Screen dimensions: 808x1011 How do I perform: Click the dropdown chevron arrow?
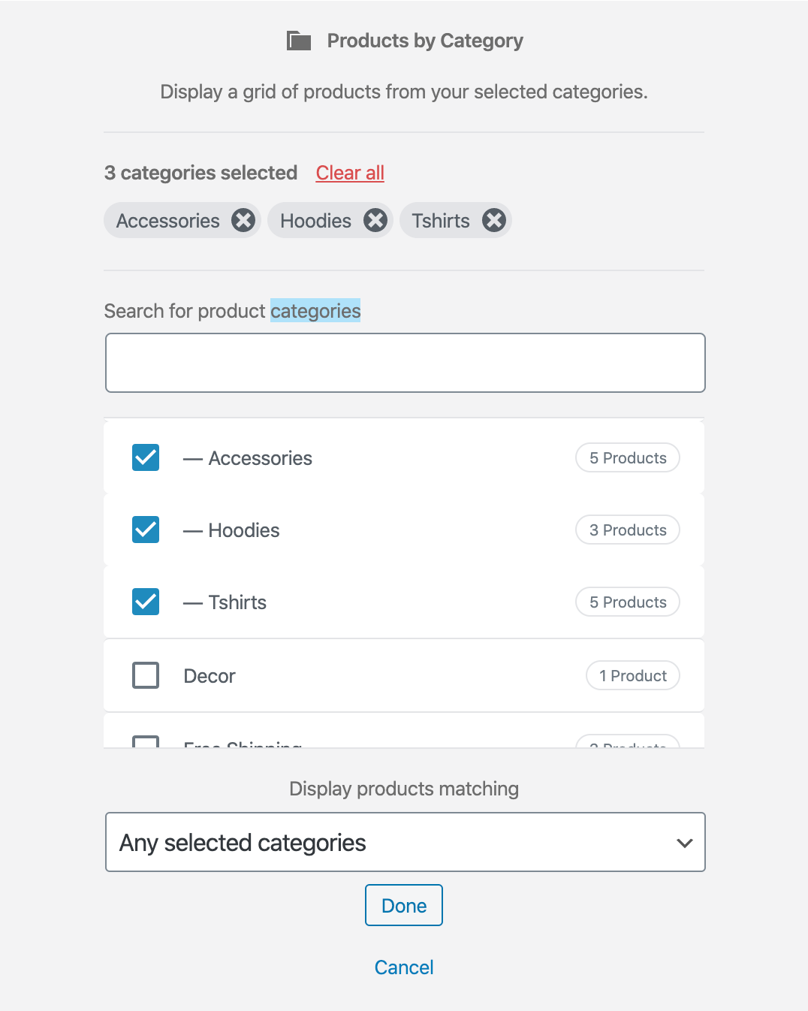(x=684, y=843)
